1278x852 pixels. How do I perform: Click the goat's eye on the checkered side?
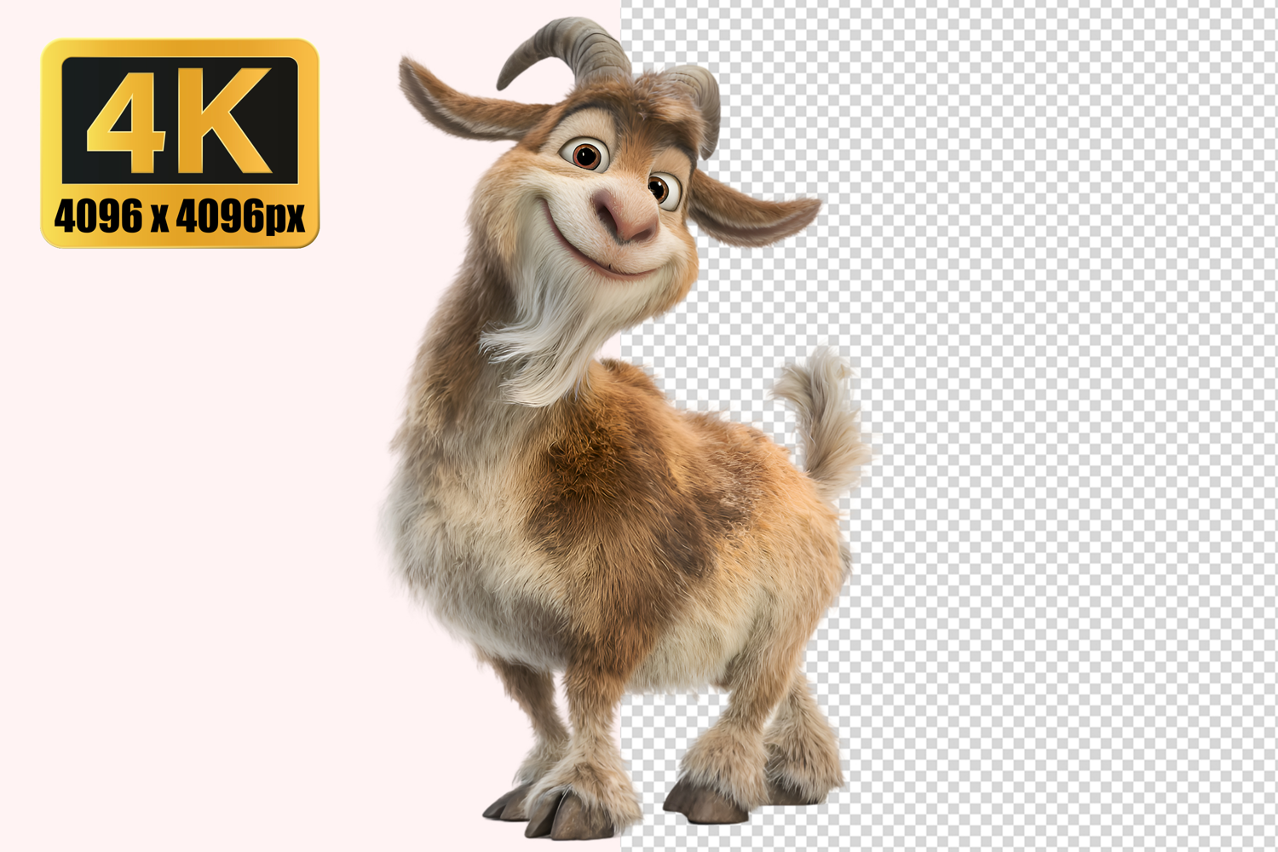(662, 188)
